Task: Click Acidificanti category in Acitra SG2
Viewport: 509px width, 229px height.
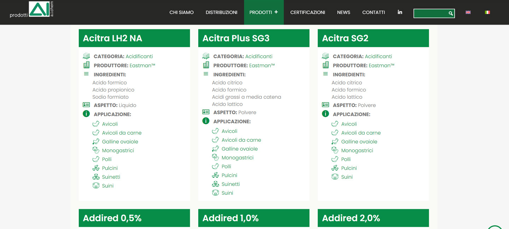Action: coord(378,56)
